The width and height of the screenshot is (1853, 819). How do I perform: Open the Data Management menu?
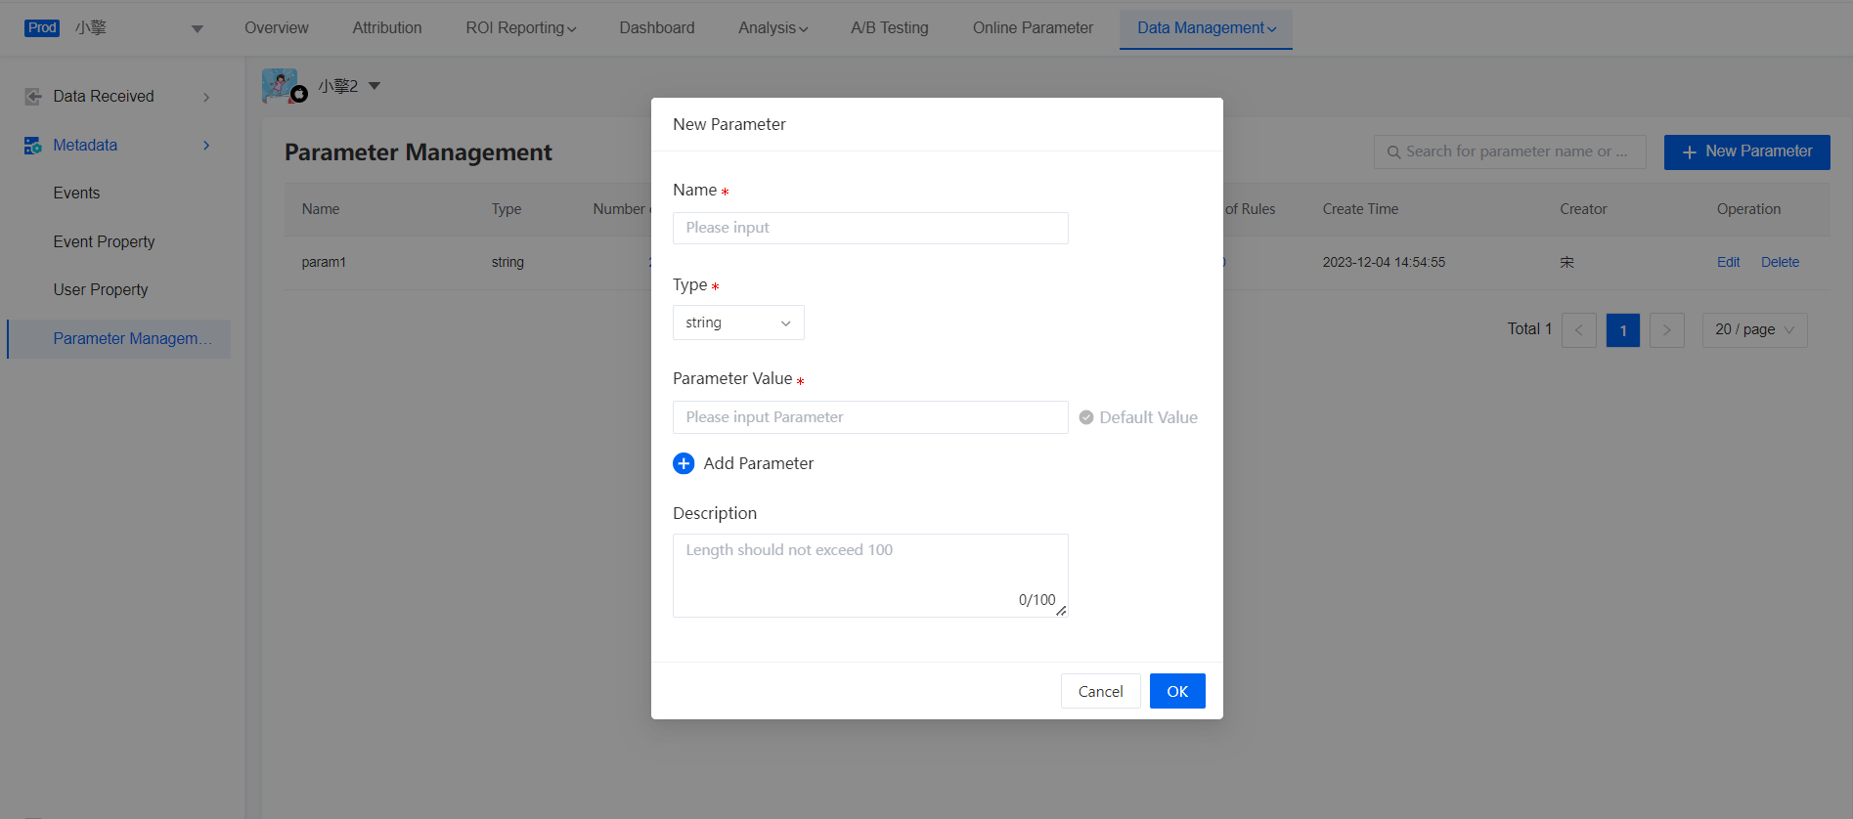pyautogui.click(x=1206, y=28)
